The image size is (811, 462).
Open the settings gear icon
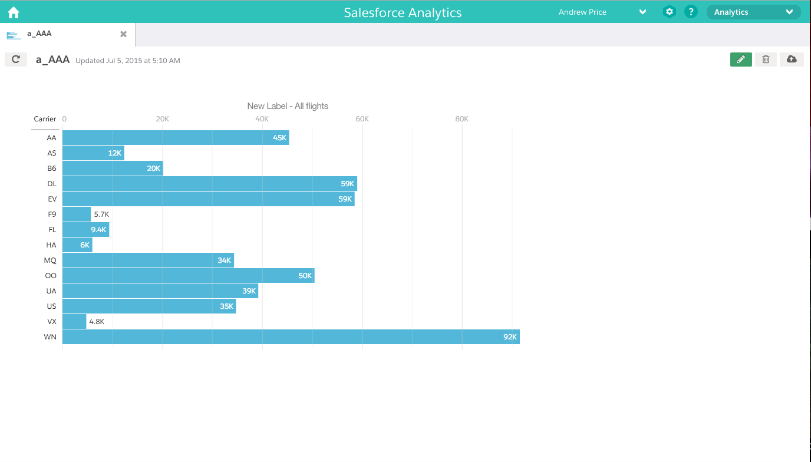[x=669, y=12]
